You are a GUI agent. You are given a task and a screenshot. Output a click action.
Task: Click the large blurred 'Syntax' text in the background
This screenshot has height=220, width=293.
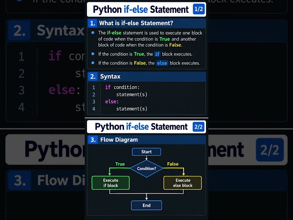[60, 31]
